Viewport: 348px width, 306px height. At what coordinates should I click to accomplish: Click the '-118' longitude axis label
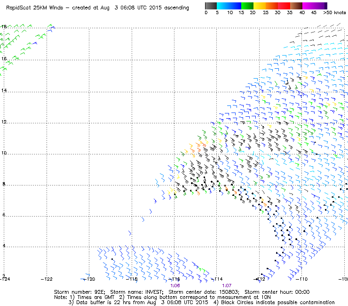[x=132, y=279]
